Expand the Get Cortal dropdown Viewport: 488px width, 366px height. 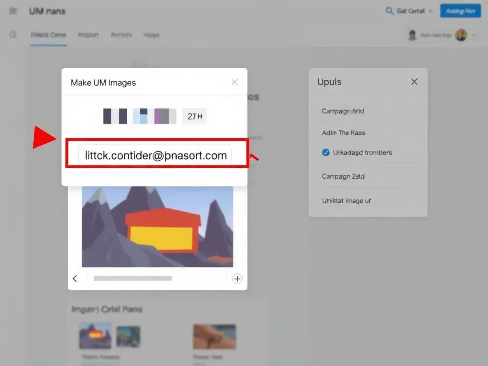[x=430, y=11]
